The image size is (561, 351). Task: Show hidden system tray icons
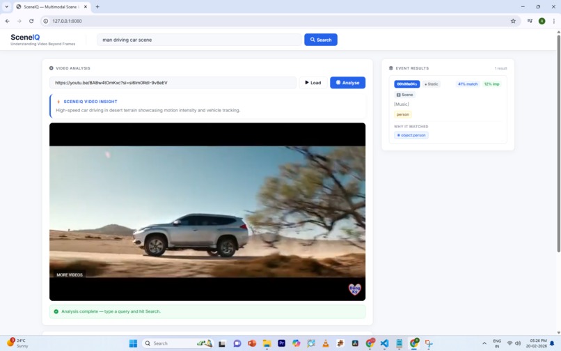pyautogui.click(x=484, y=343)
